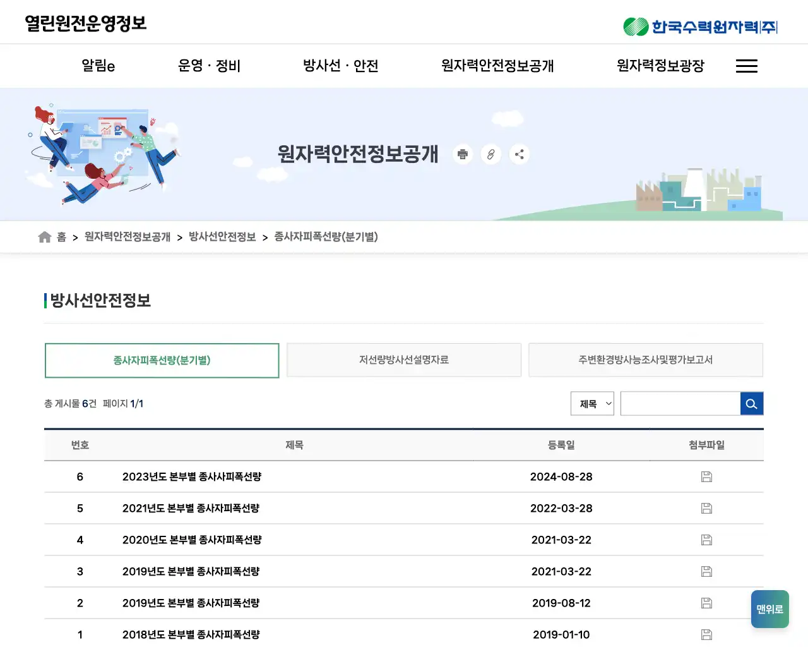The image size is (808, 647).
Task: Click the 한국수력원자력 logo
Action: [x=700, y=27]
